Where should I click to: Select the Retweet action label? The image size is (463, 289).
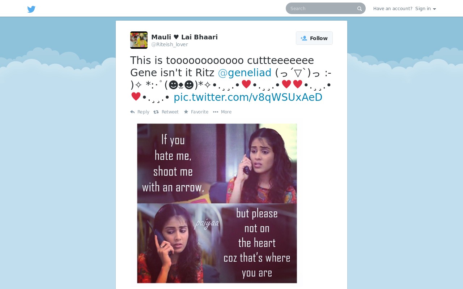pos(170,112)
